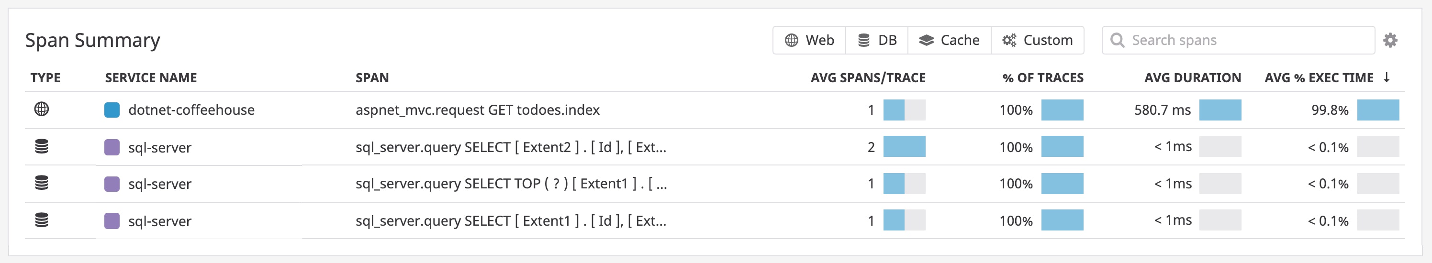The height and width of the screenshot is (263, 1432).
Task: Toggle the Cache span filter
Action: pos(950,40)
